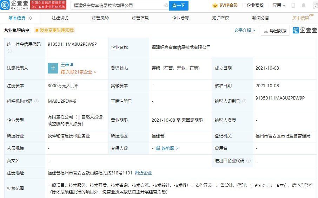This screenshot has height=198, width=318.
Task: Switch to the 法律诉讼 tab
Action: click(x=60, y=18)
